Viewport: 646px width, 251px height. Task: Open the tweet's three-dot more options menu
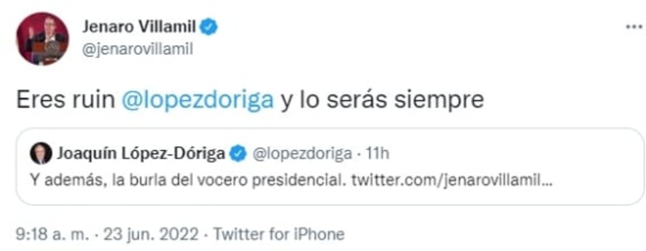point(633,27)
